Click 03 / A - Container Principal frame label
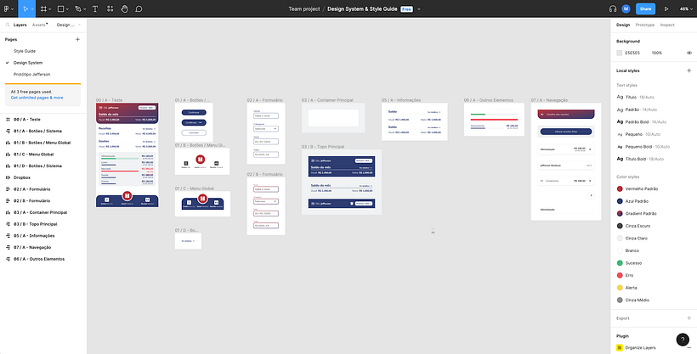The image size is (697, 354). coord(327,100)
